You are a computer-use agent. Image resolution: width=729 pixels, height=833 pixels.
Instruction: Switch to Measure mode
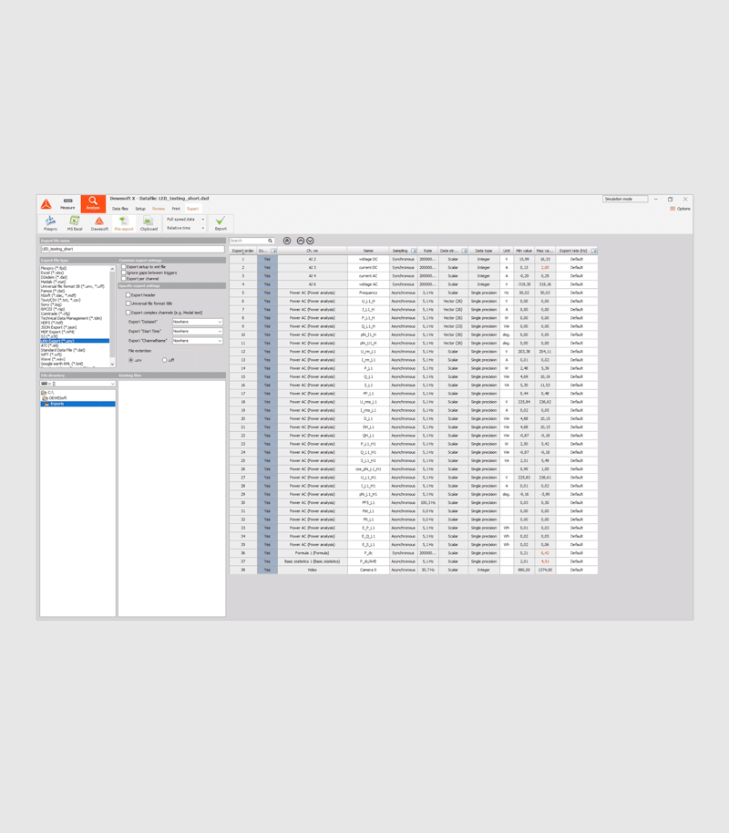point(67,203)
